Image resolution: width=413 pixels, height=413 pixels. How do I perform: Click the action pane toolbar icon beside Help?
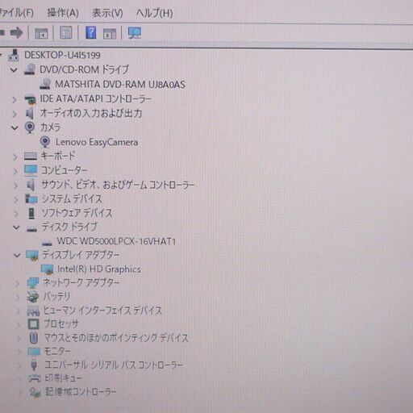110,34
